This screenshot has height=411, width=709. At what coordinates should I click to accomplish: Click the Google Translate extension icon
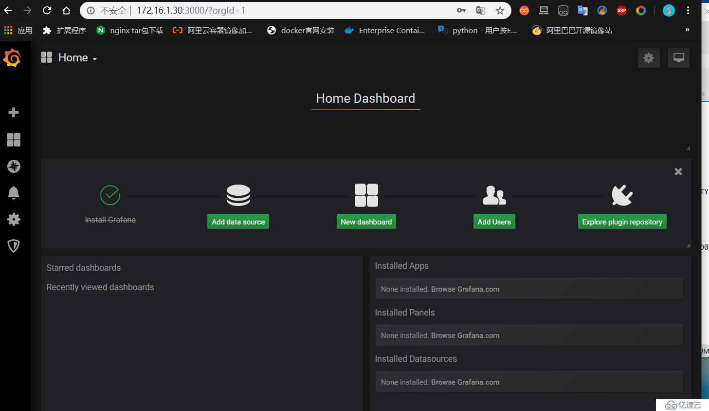point(582,10)
